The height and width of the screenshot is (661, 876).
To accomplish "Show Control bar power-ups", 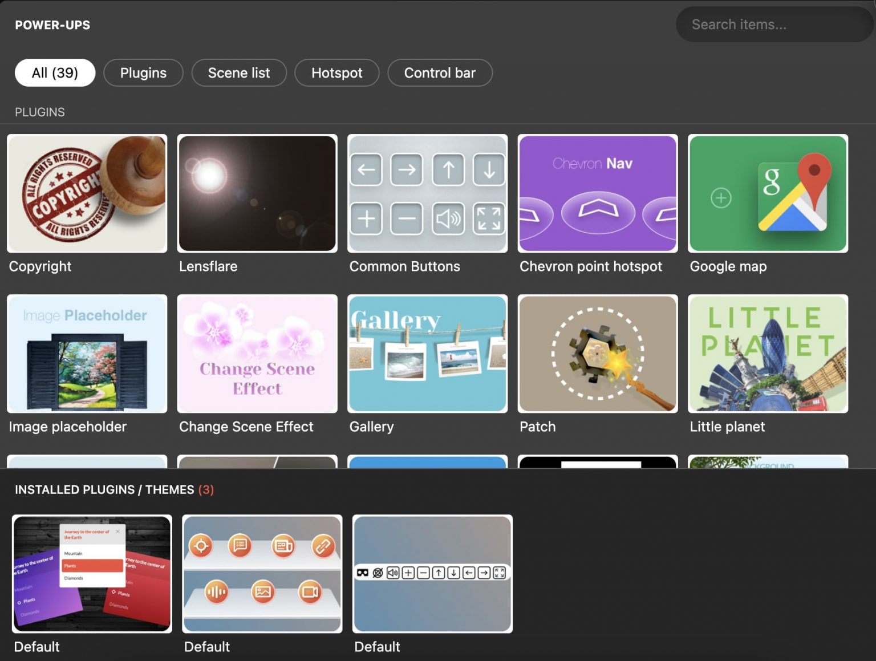I will pos(440,73).
